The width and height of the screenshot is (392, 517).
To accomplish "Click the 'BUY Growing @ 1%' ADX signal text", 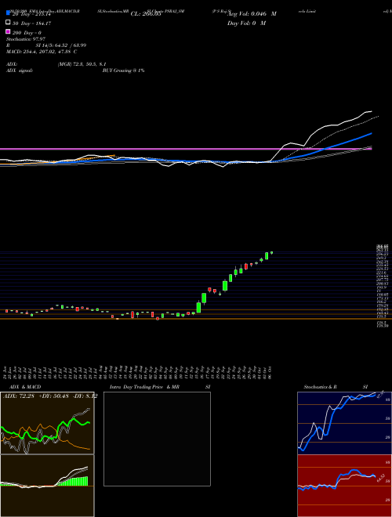I will [123, 70].
